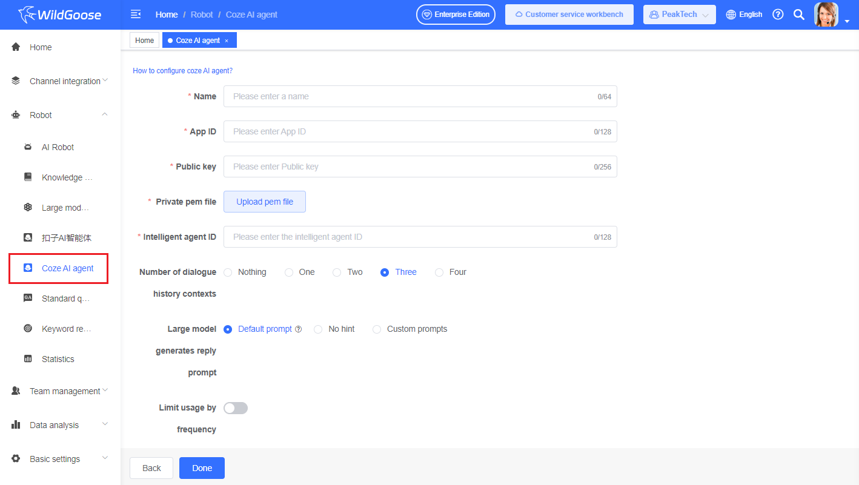
Task: Click the Robot icon in sidebar
Action: click(x=16, y=115)
